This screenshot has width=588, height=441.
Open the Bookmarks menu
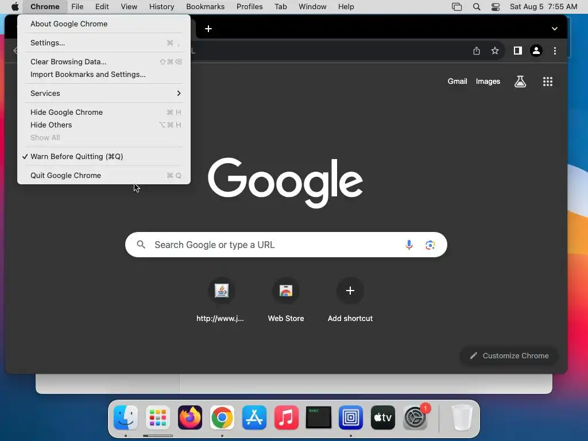(206, 7)
